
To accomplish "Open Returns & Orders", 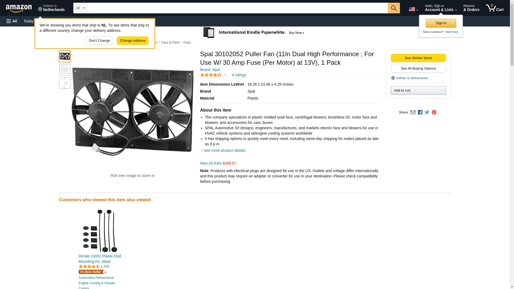I will 471,8.
